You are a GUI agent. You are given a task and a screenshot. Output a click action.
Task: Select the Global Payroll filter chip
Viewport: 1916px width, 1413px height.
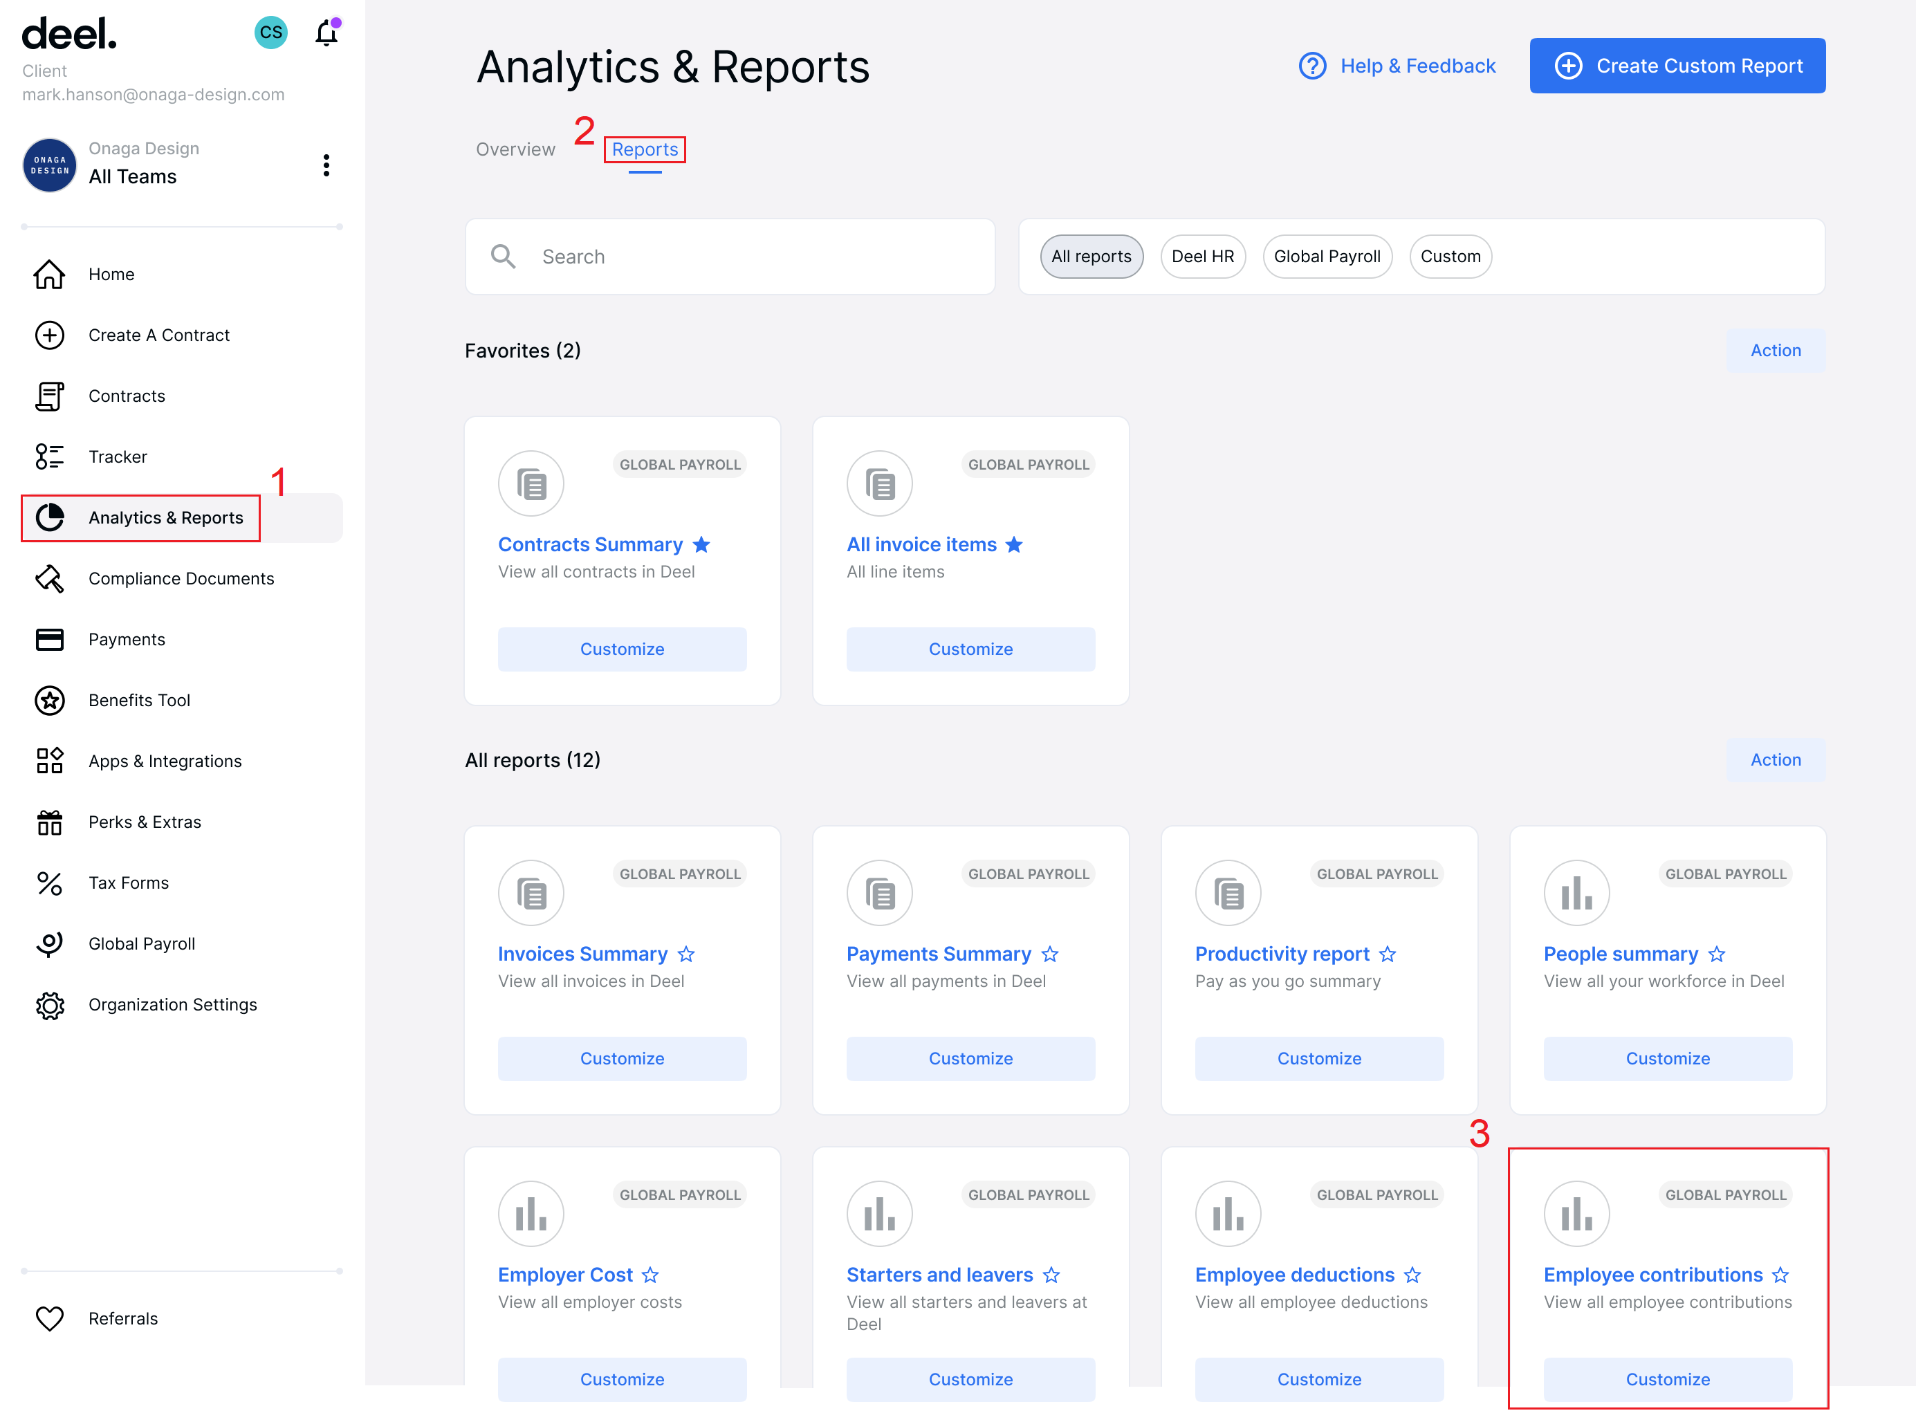(x=1327, y=257)
